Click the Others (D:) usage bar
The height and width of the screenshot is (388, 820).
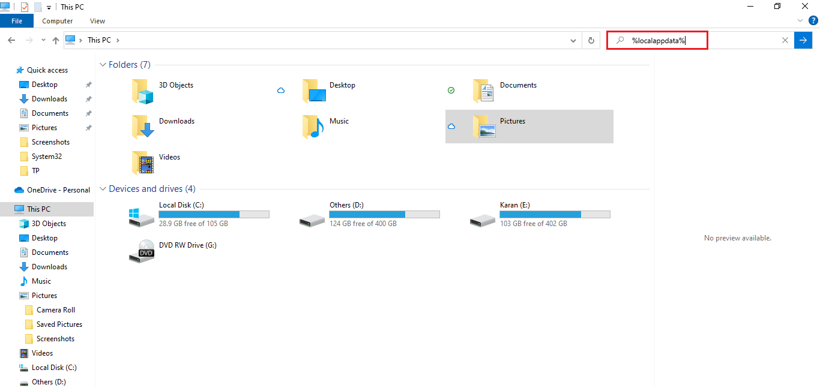[x=385, y=214]
